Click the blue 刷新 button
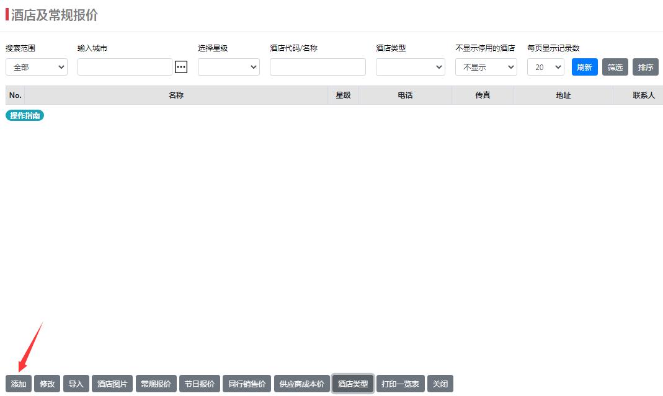 pyautogui.click(x=584, y=67)
